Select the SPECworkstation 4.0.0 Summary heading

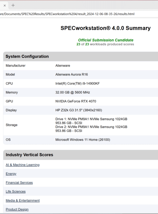tap(105, 28)
